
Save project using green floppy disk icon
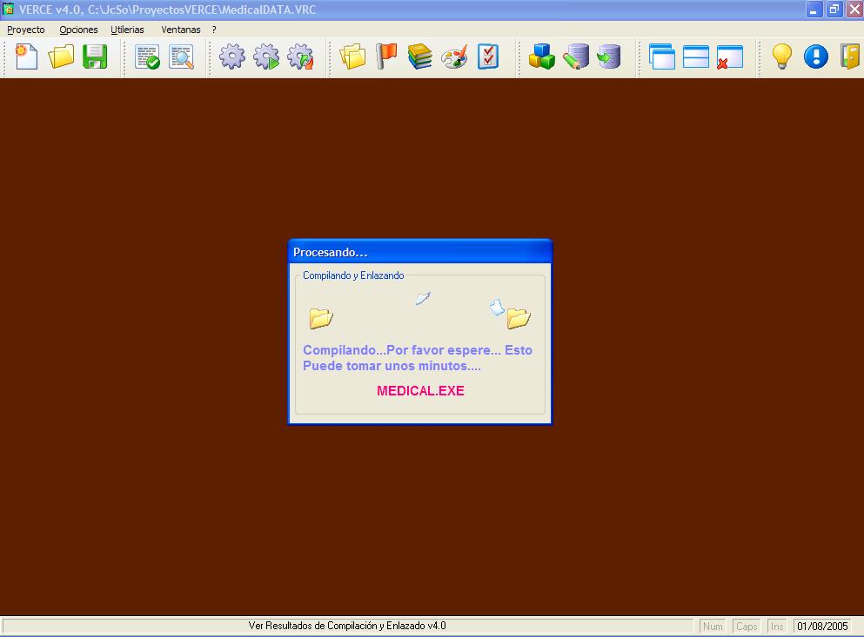(x=94, y=57)
